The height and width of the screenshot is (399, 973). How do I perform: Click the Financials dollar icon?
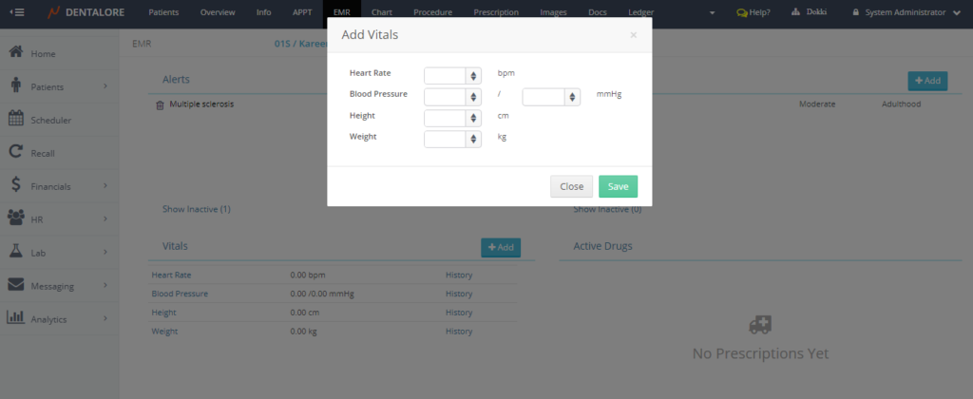16,185
